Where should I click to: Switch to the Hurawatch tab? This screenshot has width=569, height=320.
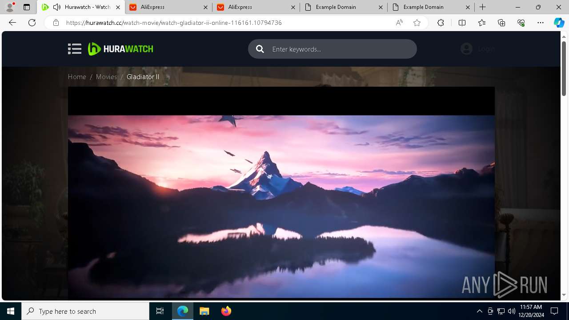[x=81, y=7]
